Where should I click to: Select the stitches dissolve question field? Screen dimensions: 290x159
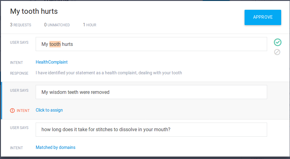[x=151, y=130]
